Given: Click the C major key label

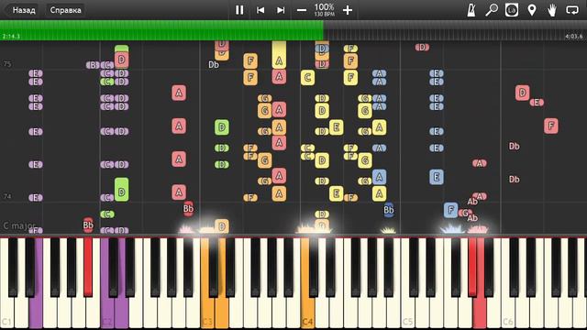Looking at the screenshot, I should click(18, 225).
